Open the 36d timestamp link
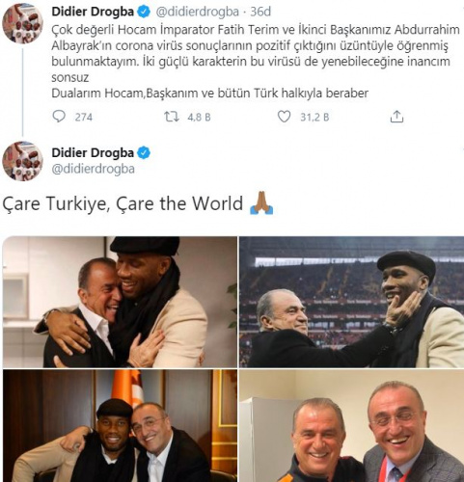This screenshot has height=482, width=464. point(260,12)
